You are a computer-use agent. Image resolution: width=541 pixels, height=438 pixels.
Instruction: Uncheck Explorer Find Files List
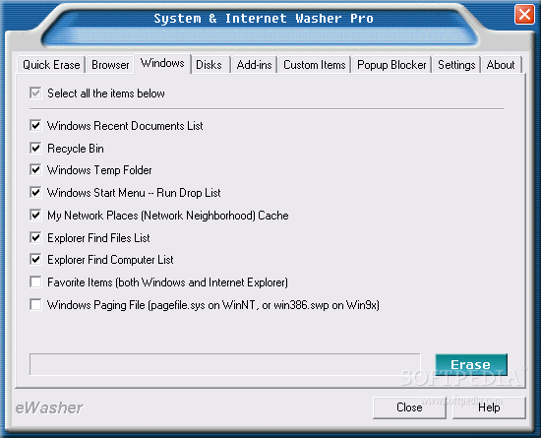point(35,237)
